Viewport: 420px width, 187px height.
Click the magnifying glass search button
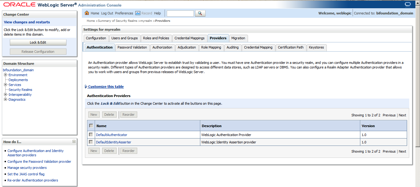(x=200, y=13)
